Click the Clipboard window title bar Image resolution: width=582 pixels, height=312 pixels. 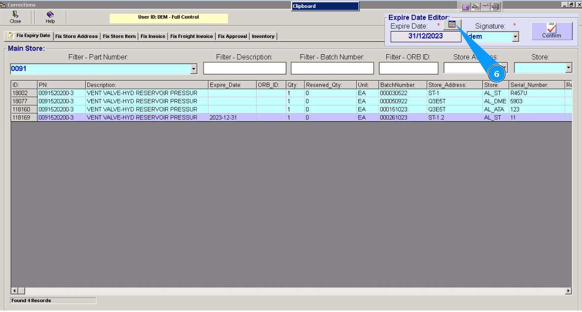coord(325,6)
